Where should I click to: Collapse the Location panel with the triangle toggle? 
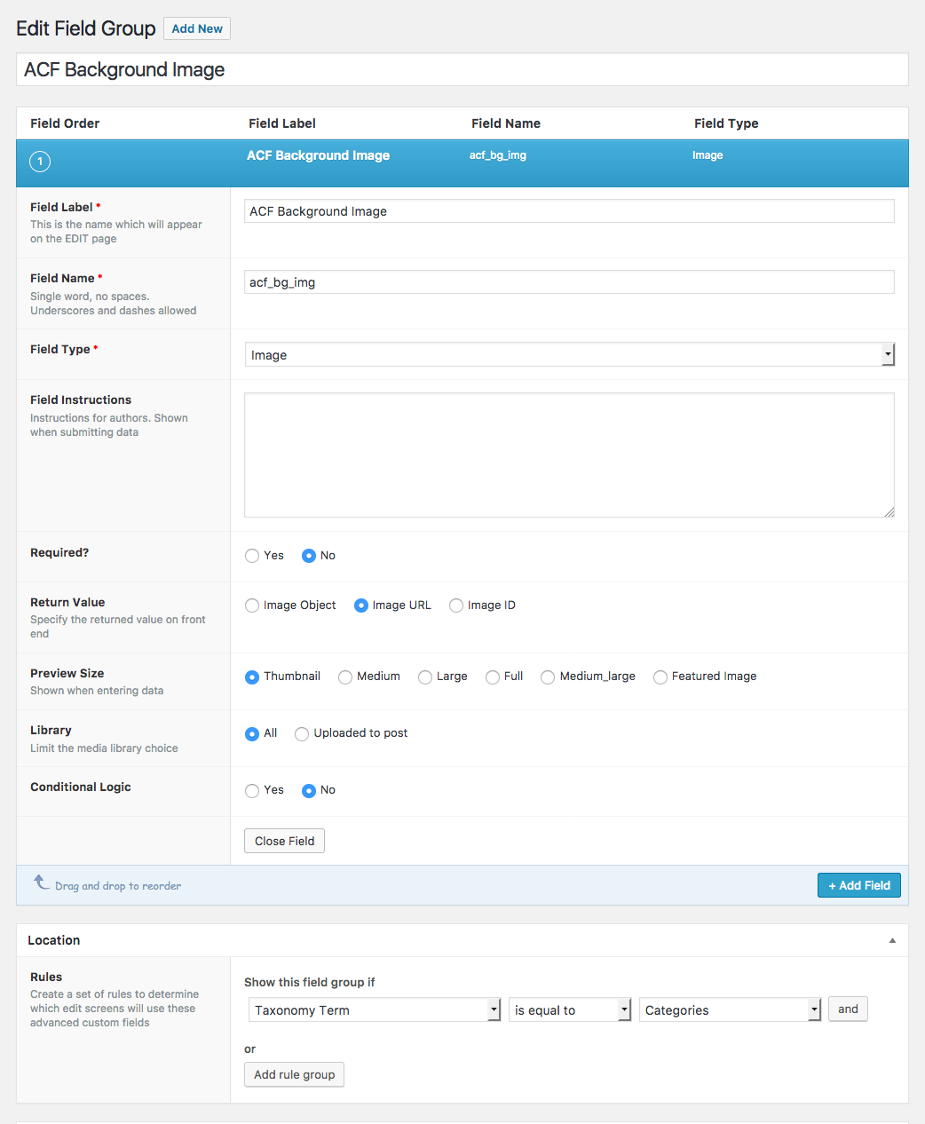pos(892,940)
